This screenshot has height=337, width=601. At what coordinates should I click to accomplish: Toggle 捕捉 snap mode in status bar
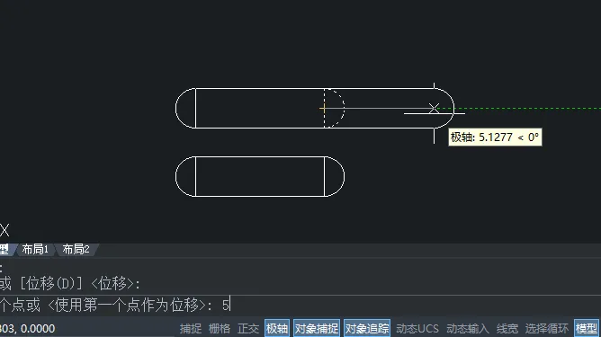[191, 329]
